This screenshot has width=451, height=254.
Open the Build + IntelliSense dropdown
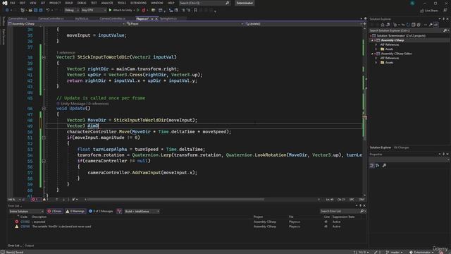point(142,211)
